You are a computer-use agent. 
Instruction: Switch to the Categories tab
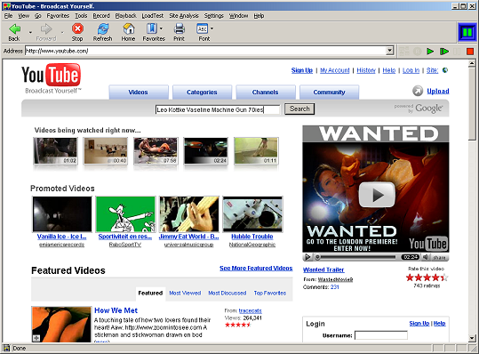pos(202,92)
